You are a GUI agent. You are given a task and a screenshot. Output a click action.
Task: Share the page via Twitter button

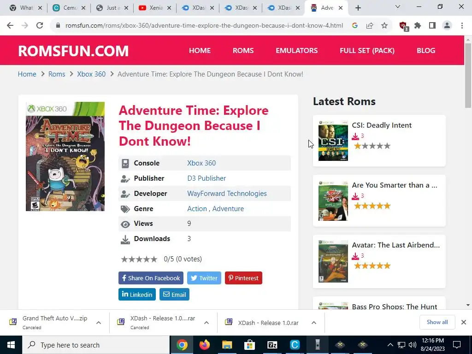tap(204, 278)
